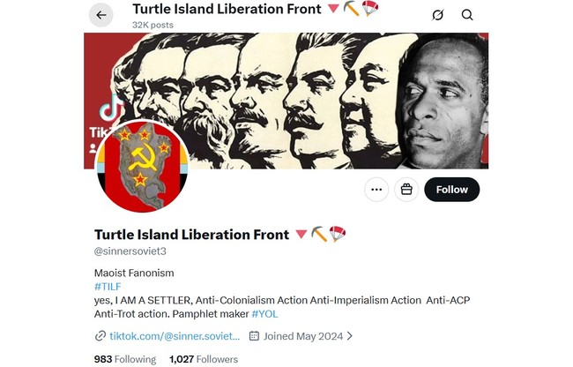Follow Turtle Island Liberation Front
The image size is (573, 367).
click(x=451, y=190)
